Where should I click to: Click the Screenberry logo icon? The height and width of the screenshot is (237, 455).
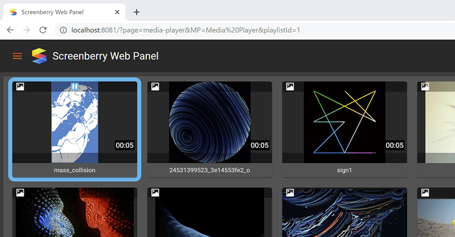(39, 56)
